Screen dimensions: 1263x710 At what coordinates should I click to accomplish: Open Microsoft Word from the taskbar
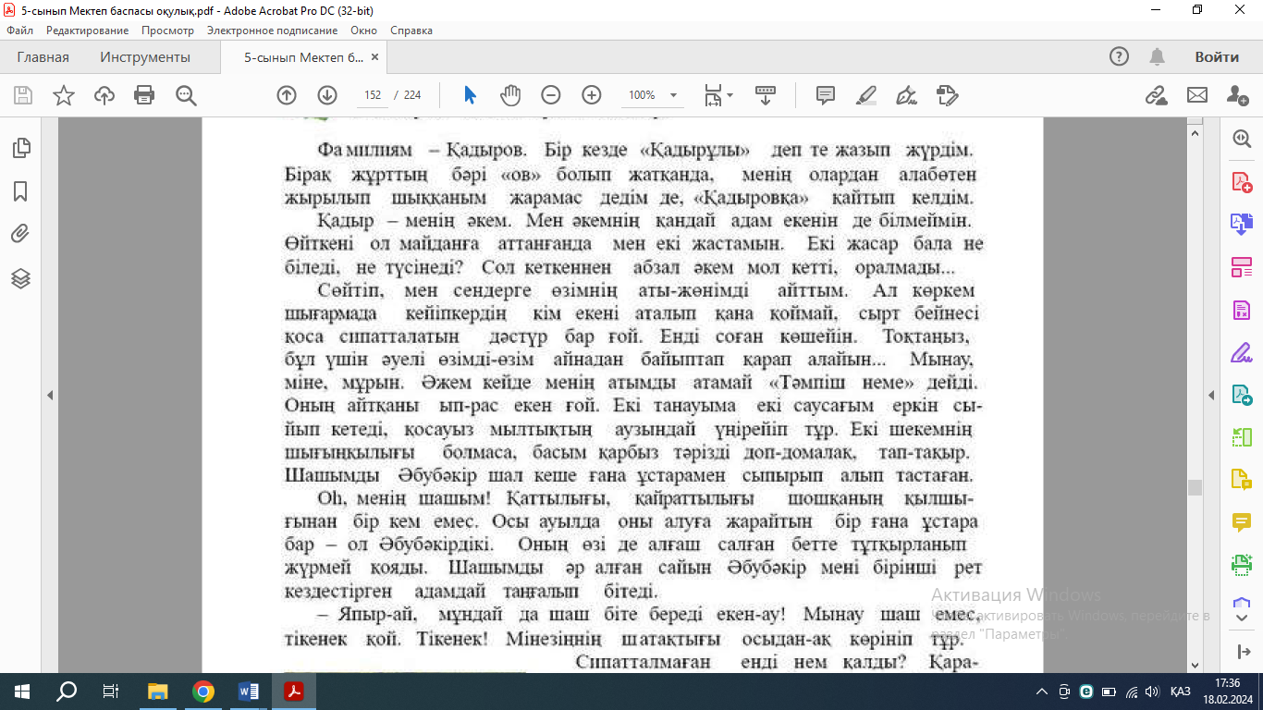[249, 691]
